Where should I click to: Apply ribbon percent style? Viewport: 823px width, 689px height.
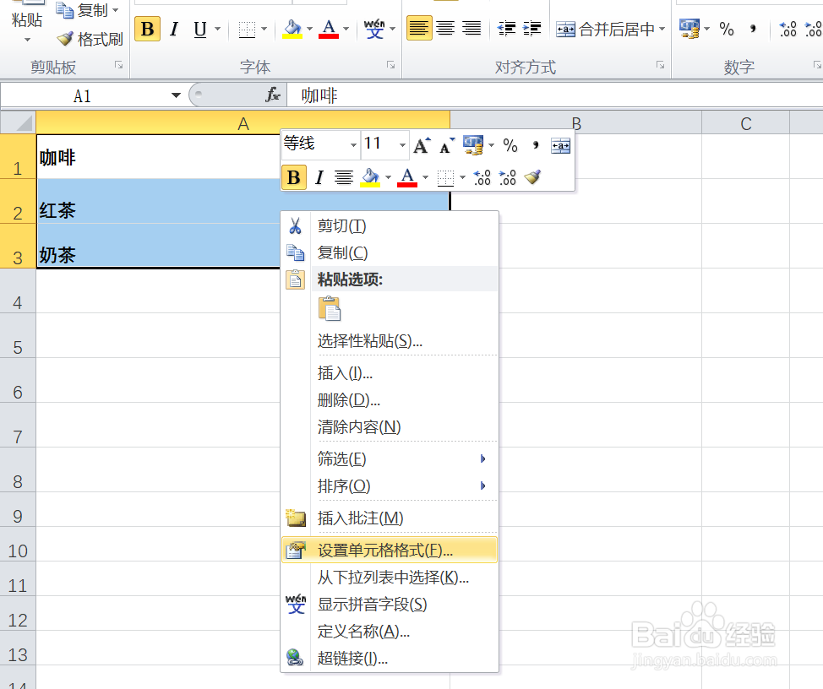[x=727, y=29]
